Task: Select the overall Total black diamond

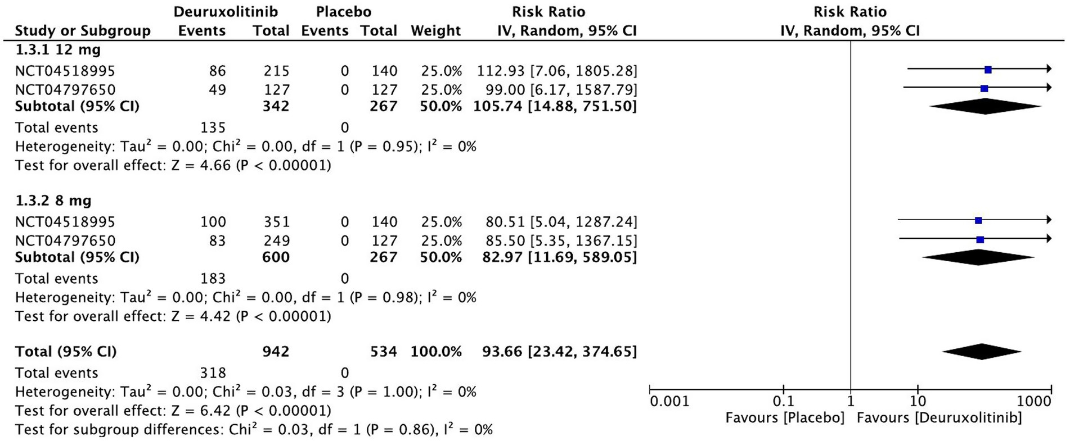Action: 982,352
